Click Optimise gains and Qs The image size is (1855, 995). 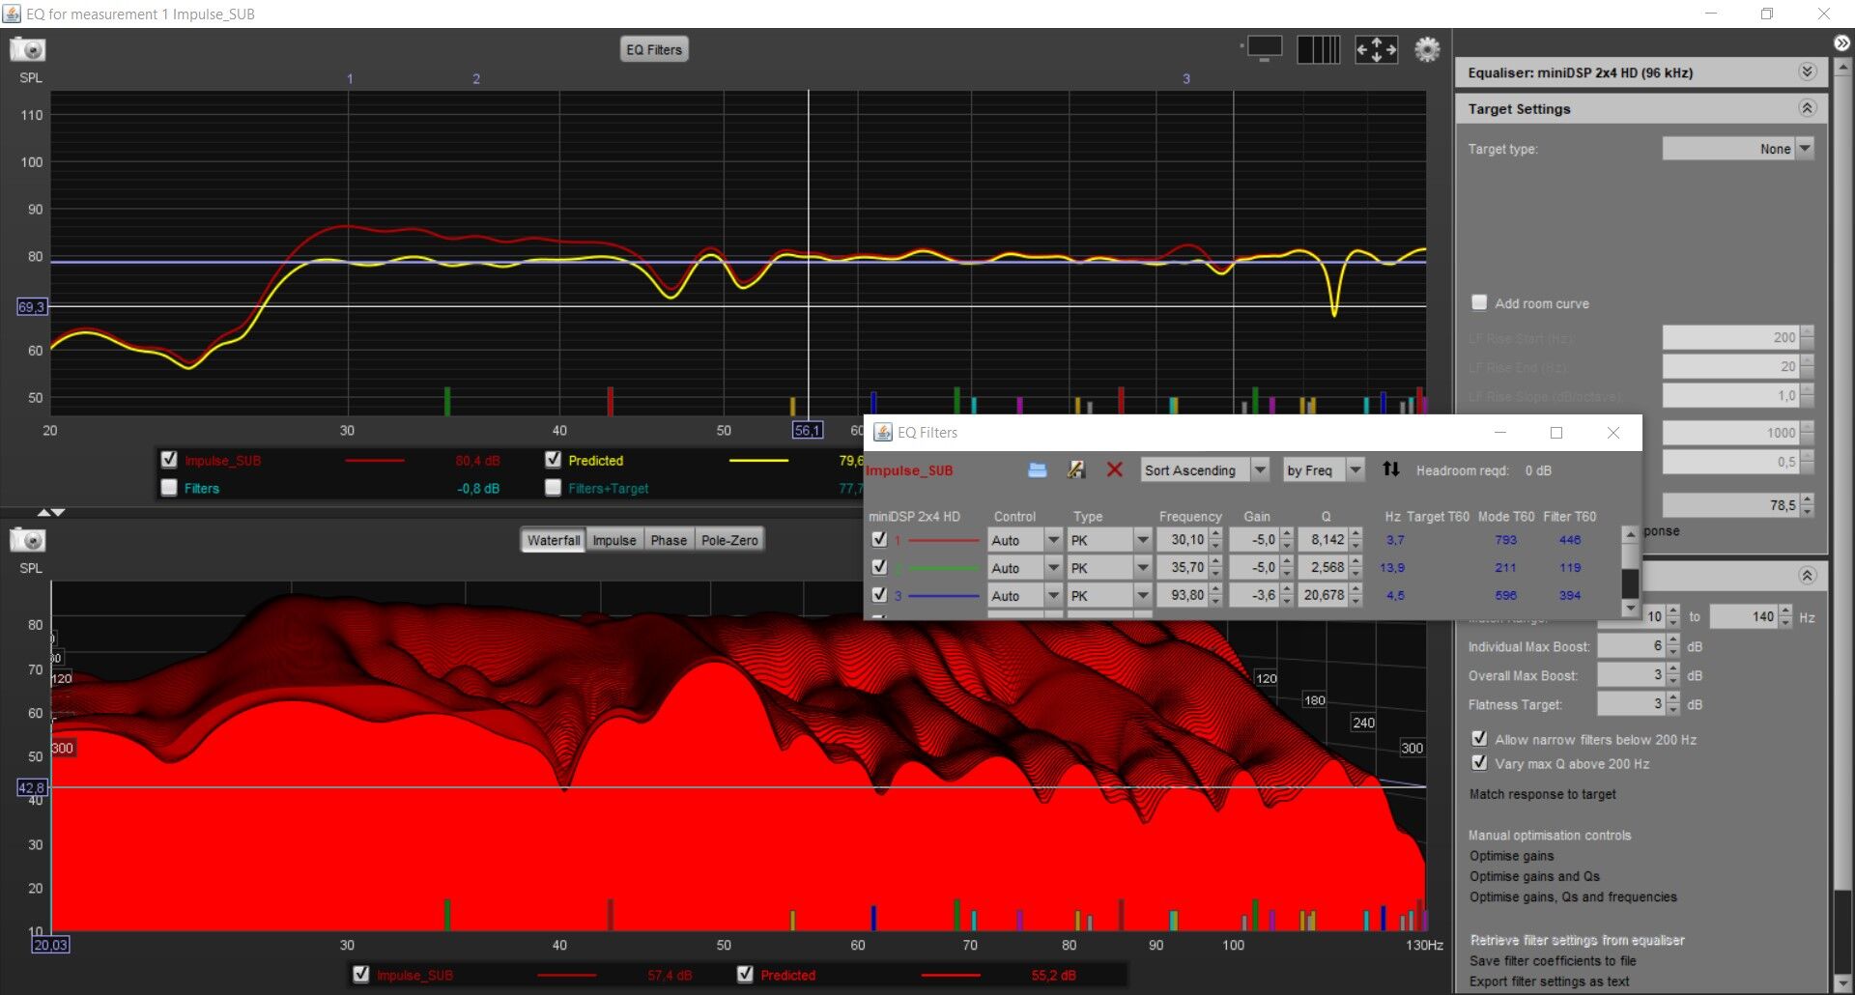click(x=1534, y=876)
